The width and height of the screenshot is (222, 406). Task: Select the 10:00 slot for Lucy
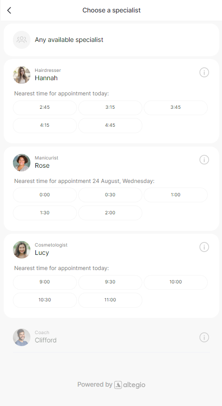coord(175,282)
